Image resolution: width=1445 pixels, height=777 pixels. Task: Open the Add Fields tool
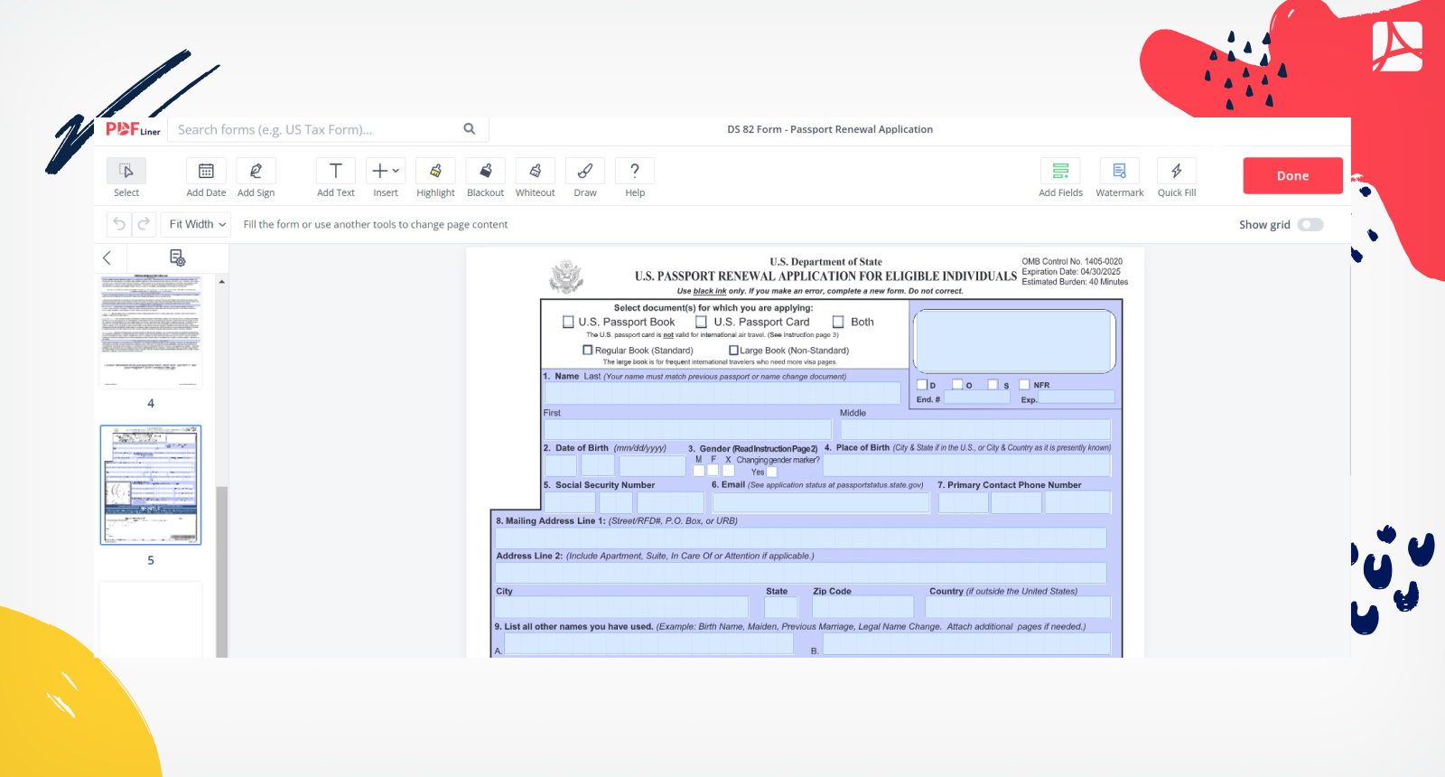(x=1060, y=172)
